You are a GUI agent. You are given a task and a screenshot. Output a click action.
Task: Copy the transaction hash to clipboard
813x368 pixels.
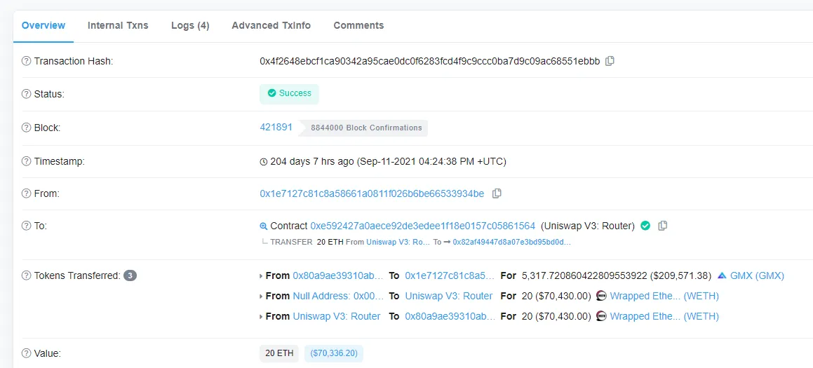(610, 61)
